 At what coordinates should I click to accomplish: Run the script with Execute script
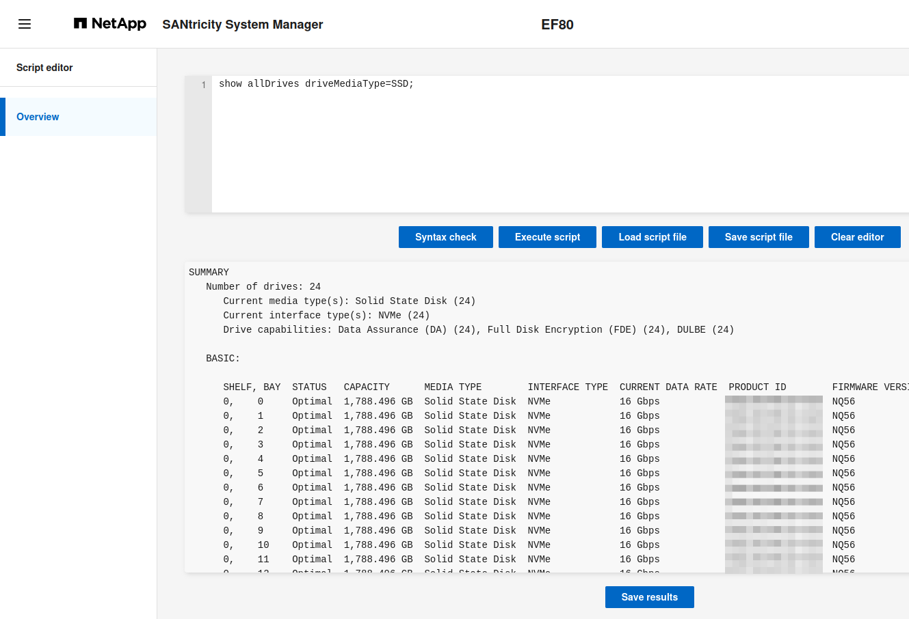point(547,237)
